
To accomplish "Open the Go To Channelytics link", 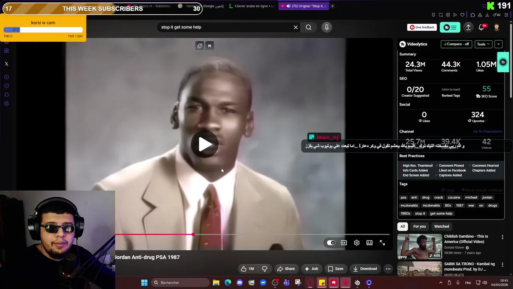I will point(487,132).
